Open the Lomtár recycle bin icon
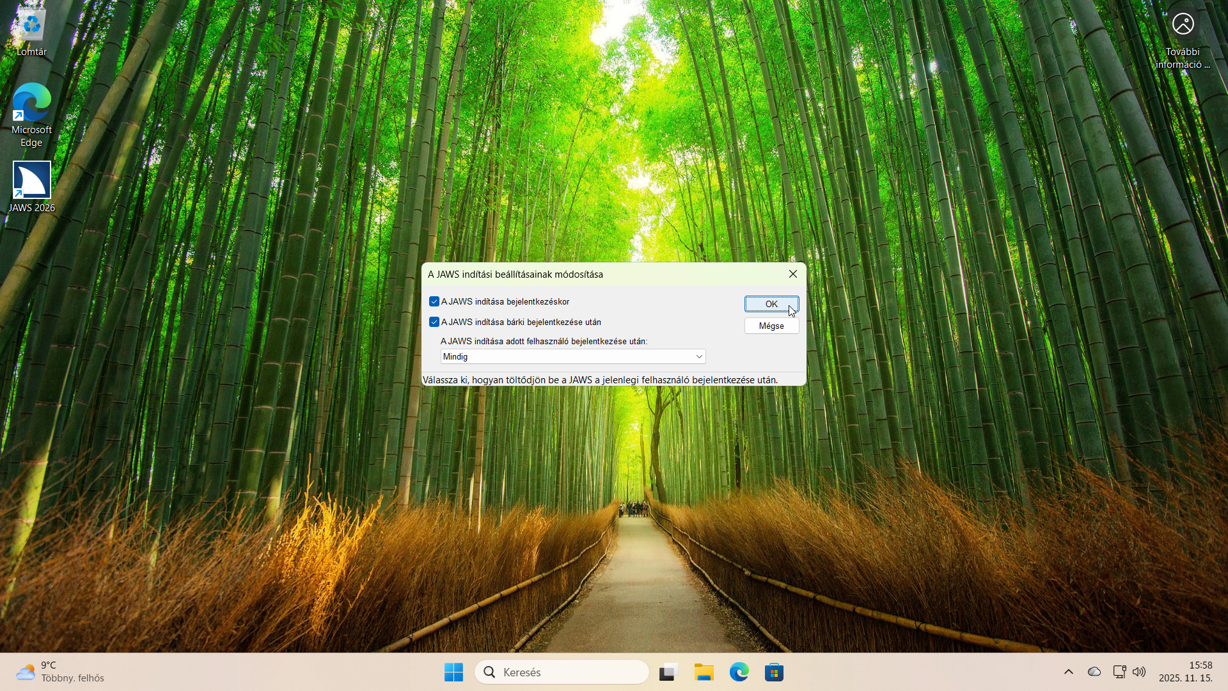The image size is (1228, 691). (x=31, y=32)
